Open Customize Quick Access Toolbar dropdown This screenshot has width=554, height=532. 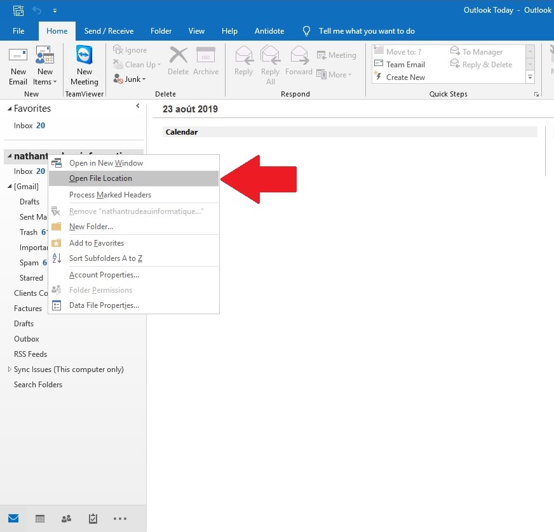tap(55, 11)
